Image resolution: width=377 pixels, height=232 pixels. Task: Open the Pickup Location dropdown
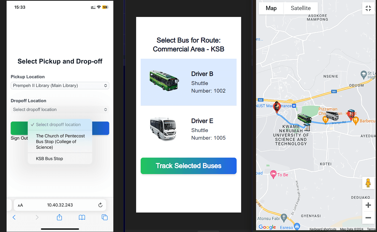(x=60, y=86)
